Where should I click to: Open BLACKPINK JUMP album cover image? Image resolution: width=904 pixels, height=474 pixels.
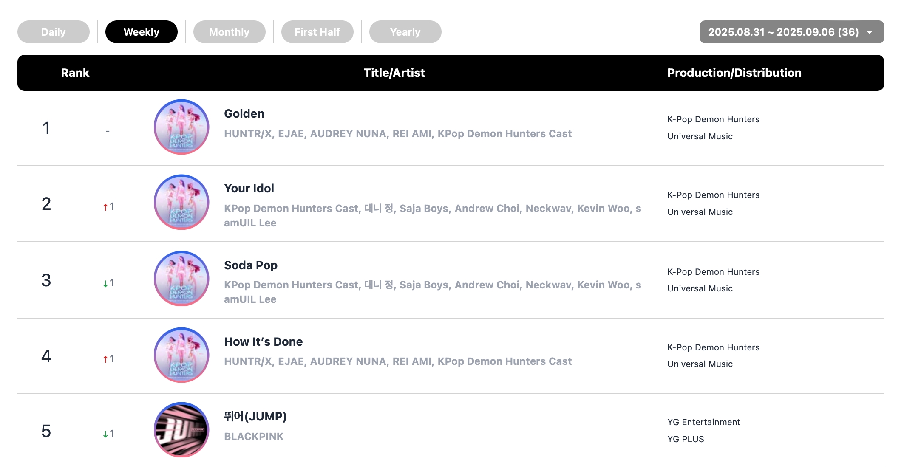point(181,430)
